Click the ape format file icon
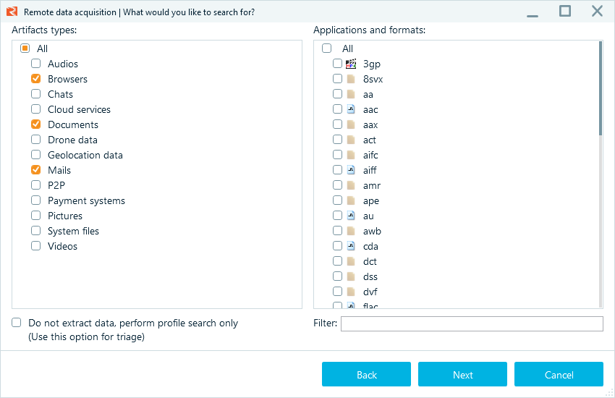Image resolution: width=615 pixels, height=398 pixels. tap(351, 200)
